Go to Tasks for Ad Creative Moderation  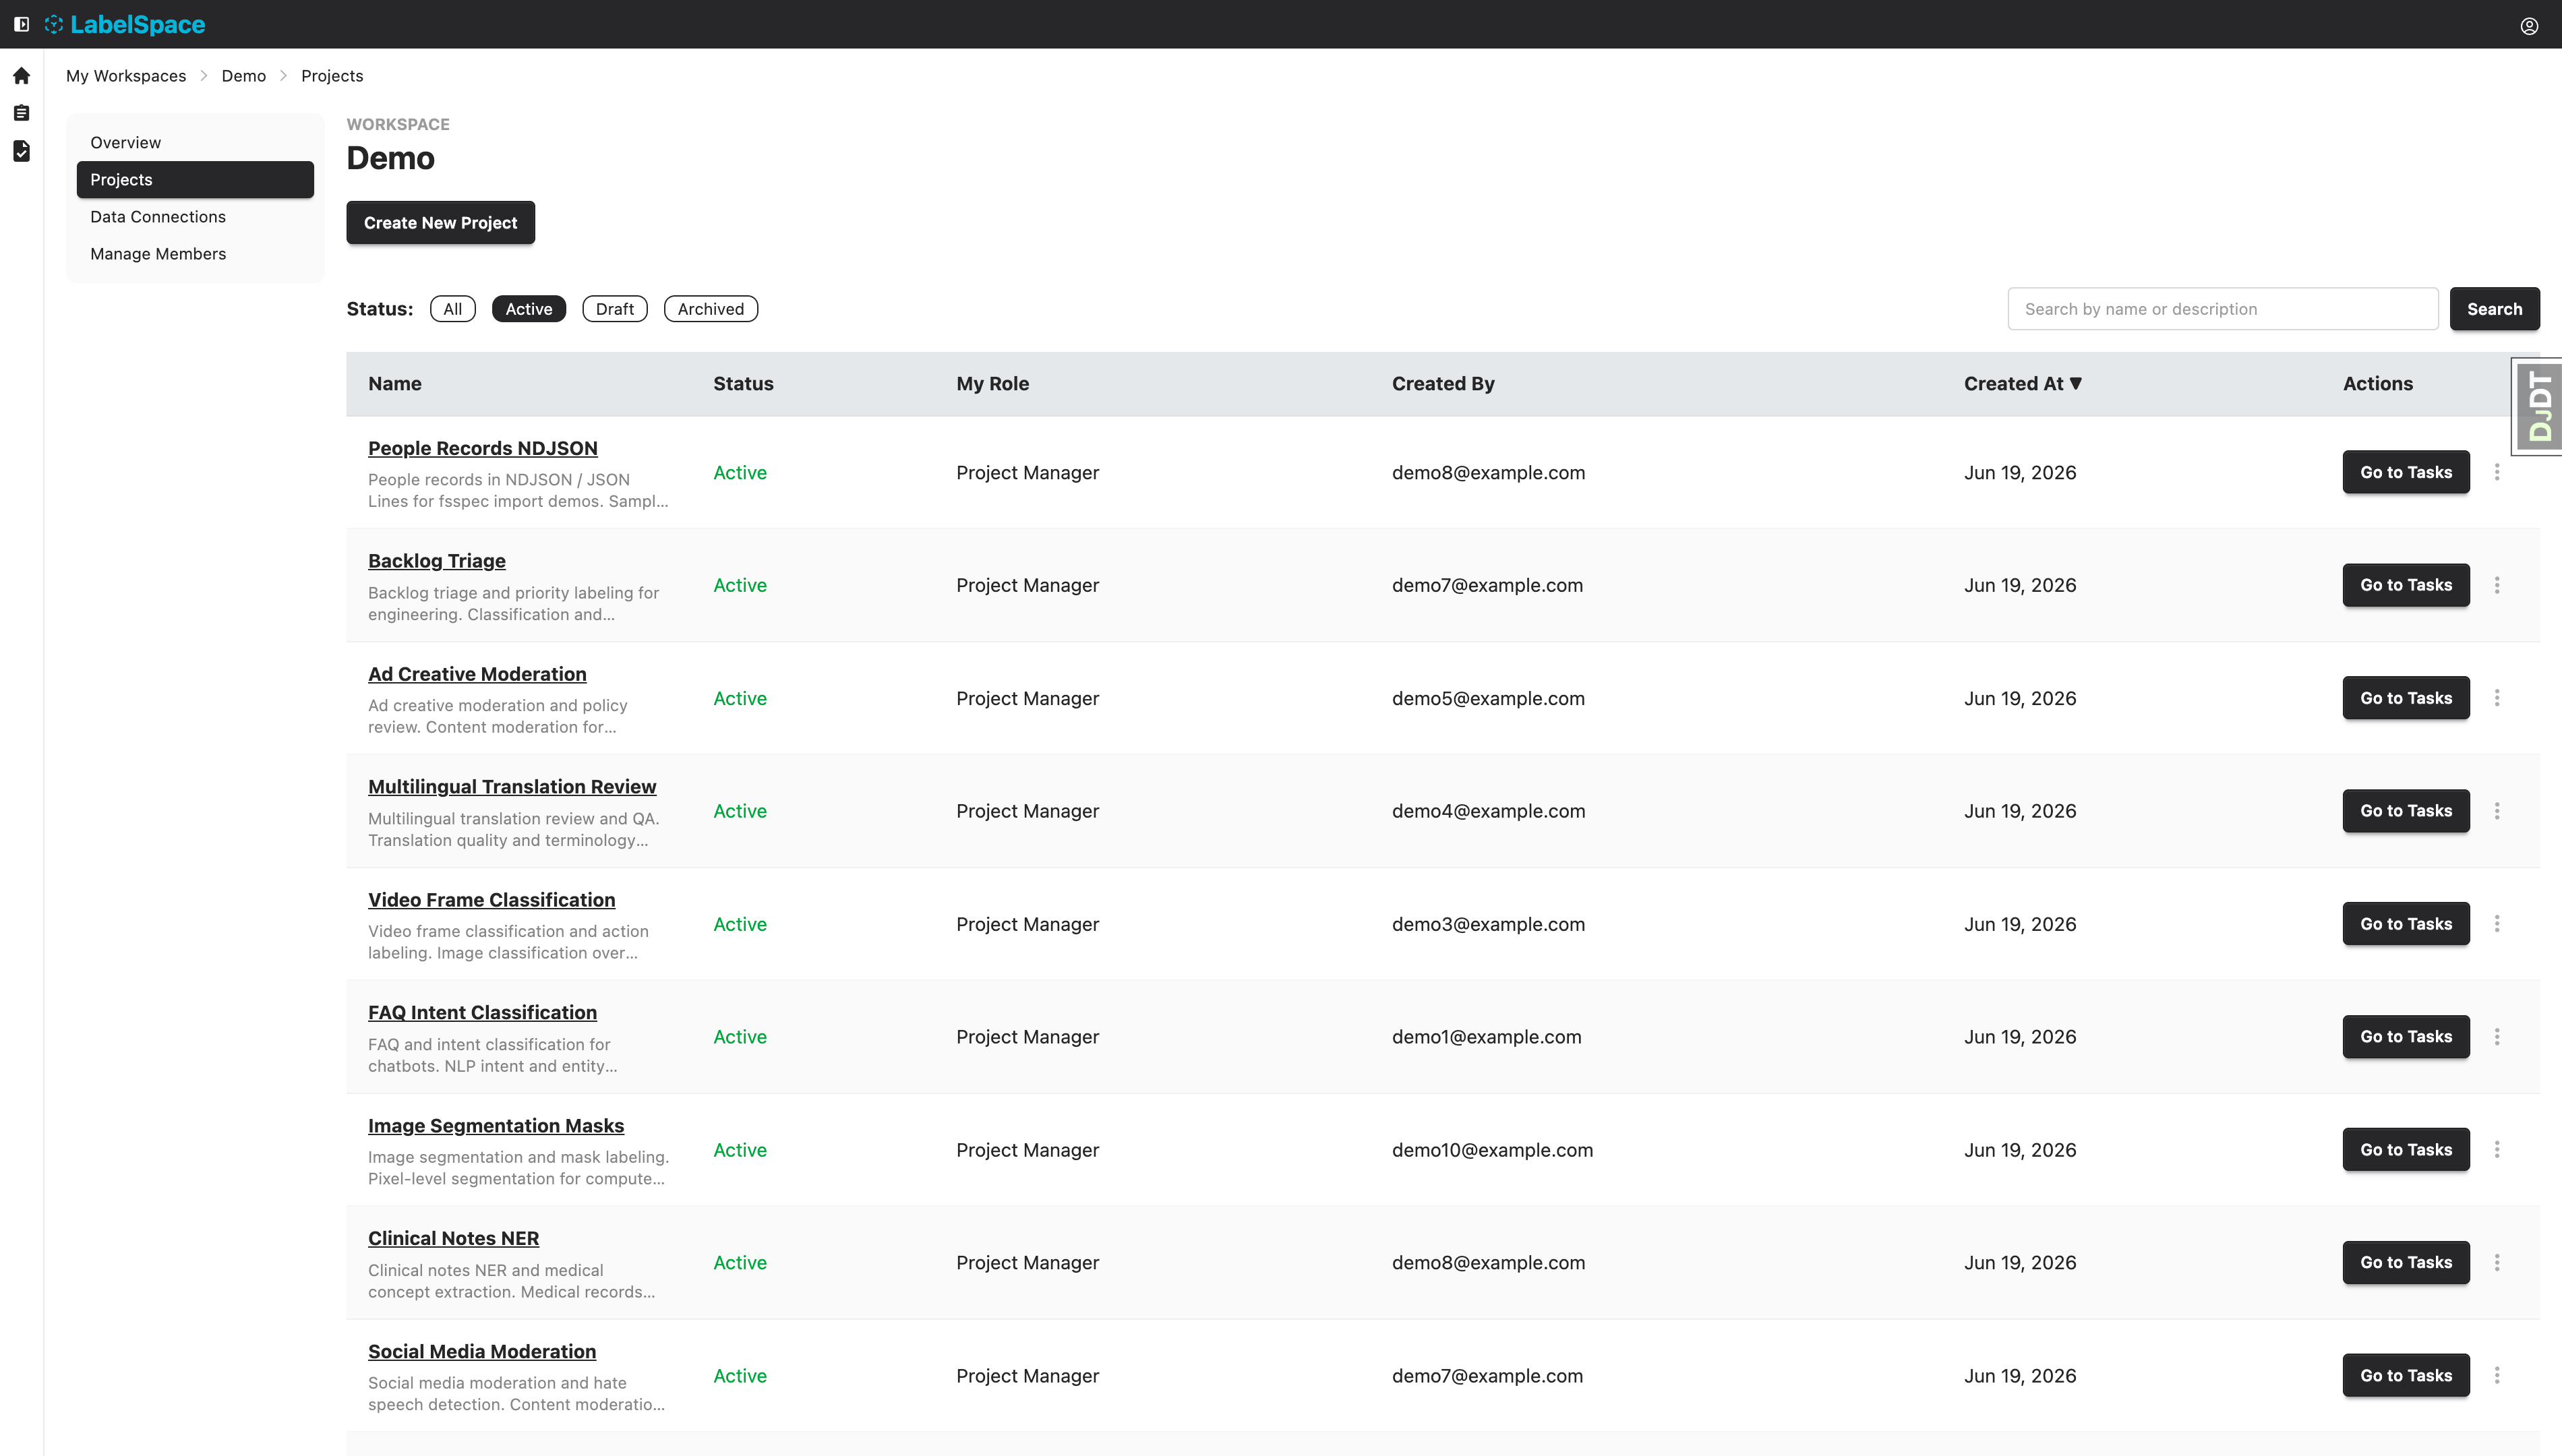click(x=2406, y=698)
